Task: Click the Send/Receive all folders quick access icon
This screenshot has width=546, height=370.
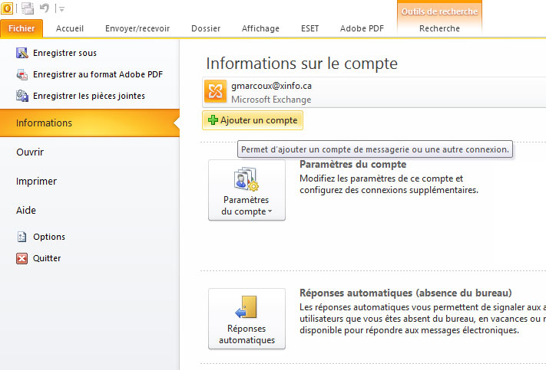Action: coord(28,8)
